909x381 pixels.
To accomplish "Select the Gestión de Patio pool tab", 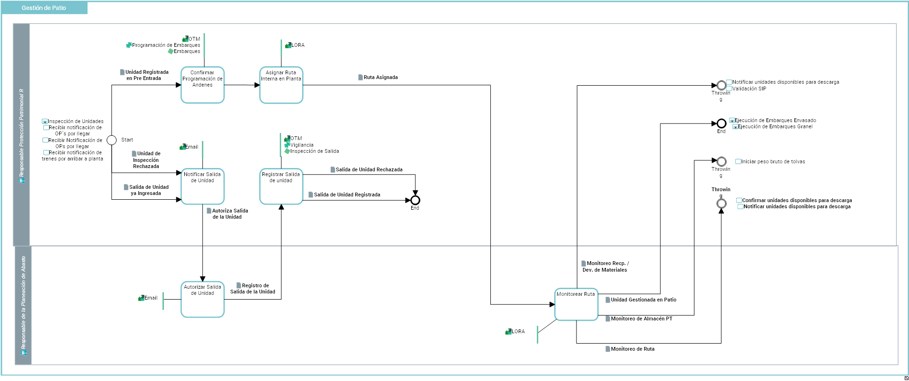I will coord(44,8).
